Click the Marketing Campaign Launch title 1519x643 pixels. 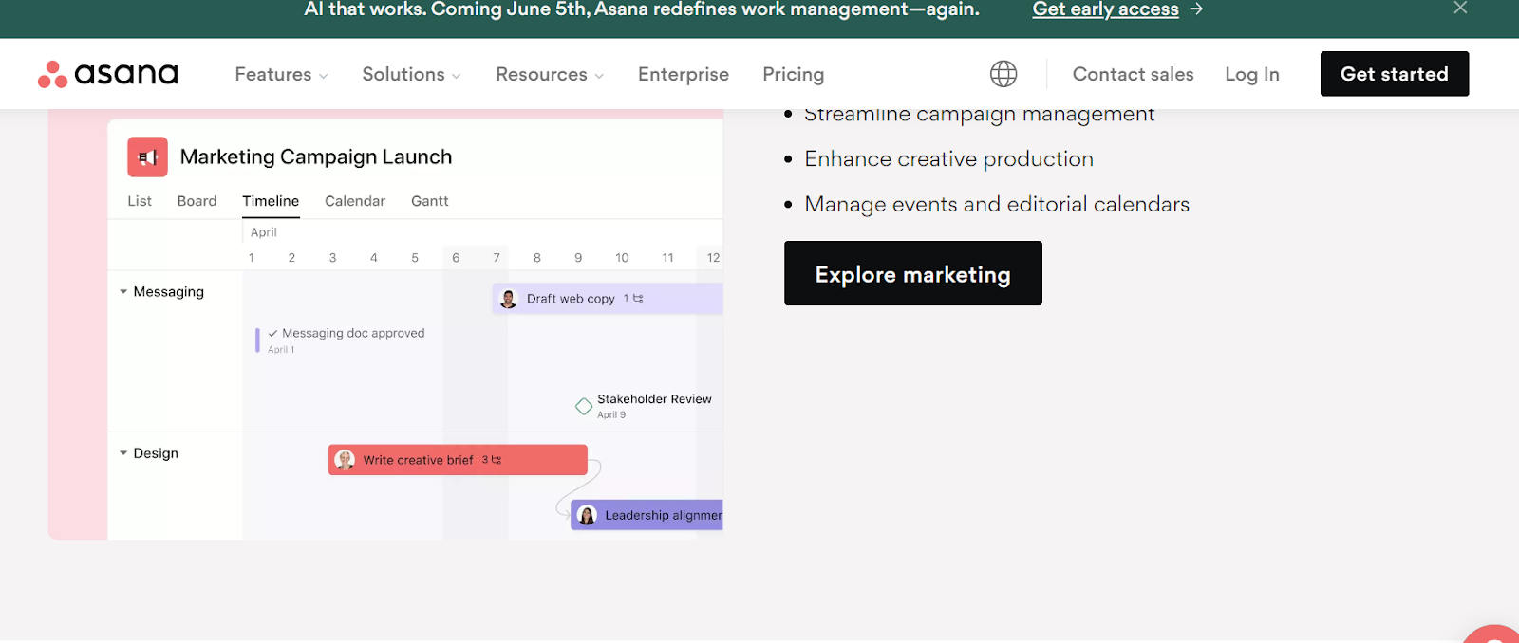click(316, 157)
